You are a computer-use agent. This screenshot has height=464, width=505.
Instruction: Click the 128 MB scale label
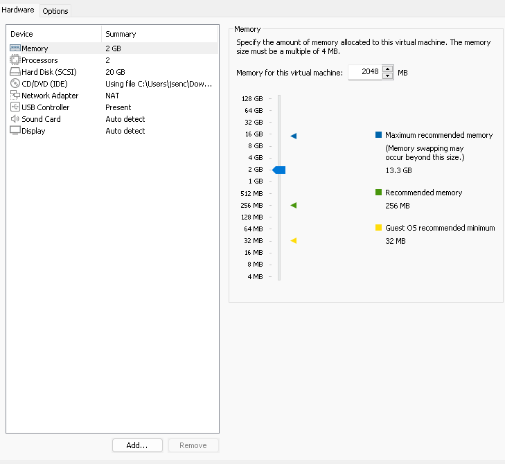[252, 217]
